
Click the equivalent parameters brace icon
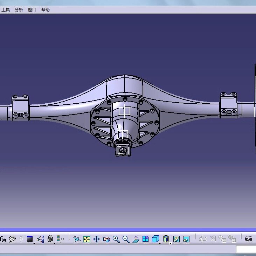point(60,239)
